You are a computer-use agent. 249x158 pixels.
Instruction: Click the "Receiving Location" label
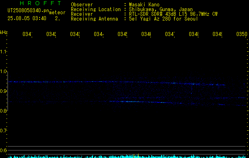[96, 9]
